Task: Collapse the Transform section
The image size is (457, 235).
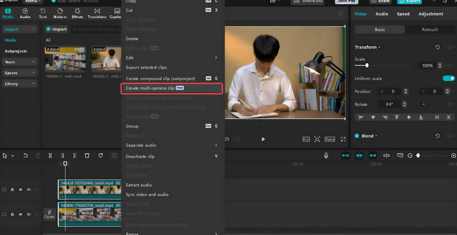Action: 379,47
